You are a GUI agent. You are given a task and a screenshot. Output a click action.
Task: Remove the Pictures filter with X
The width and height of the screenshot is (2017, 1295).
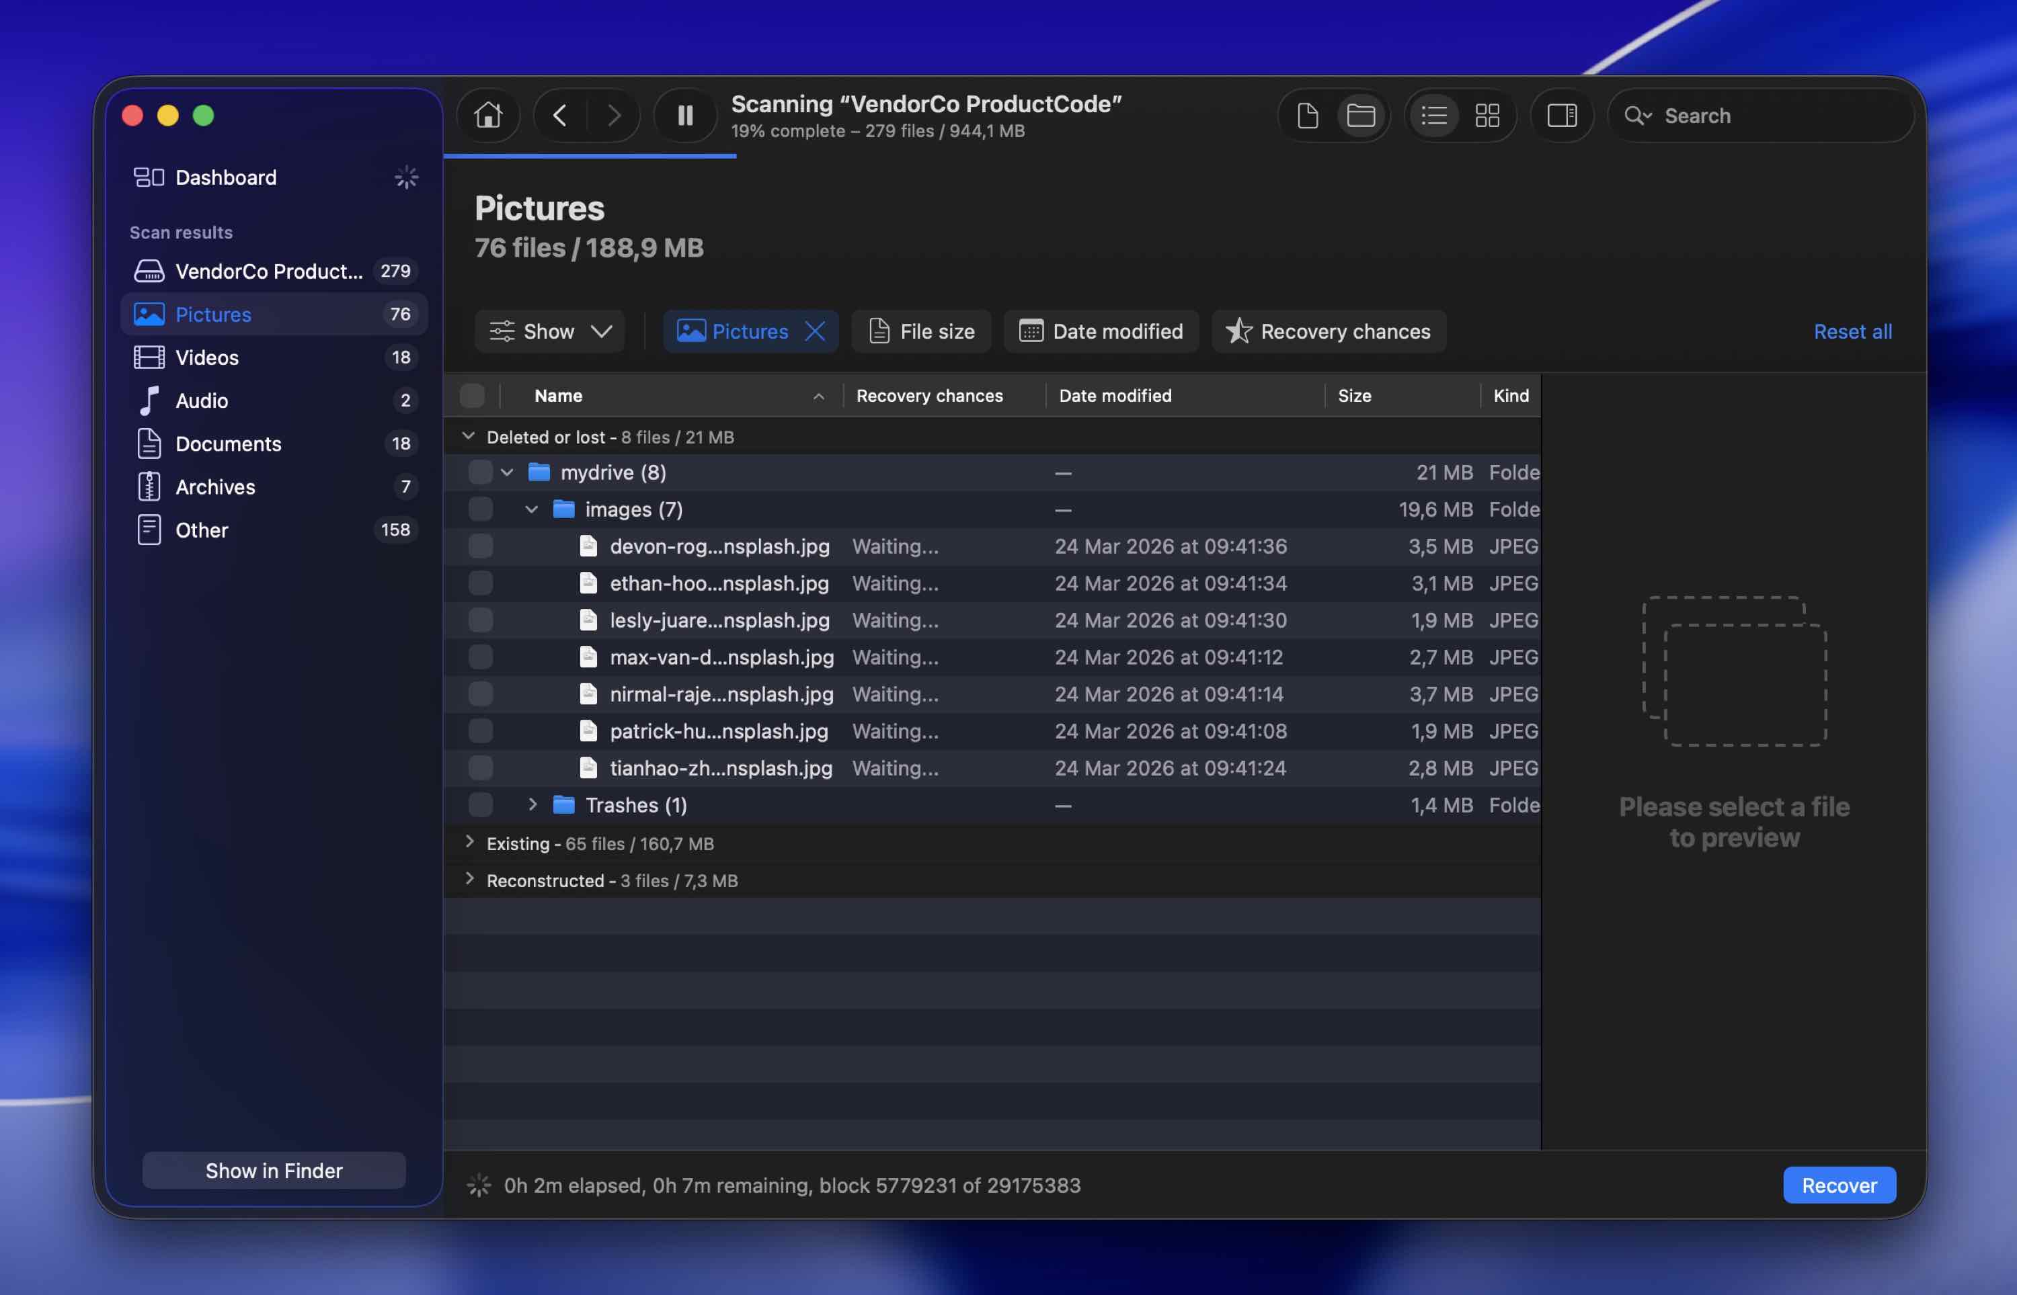815,331
